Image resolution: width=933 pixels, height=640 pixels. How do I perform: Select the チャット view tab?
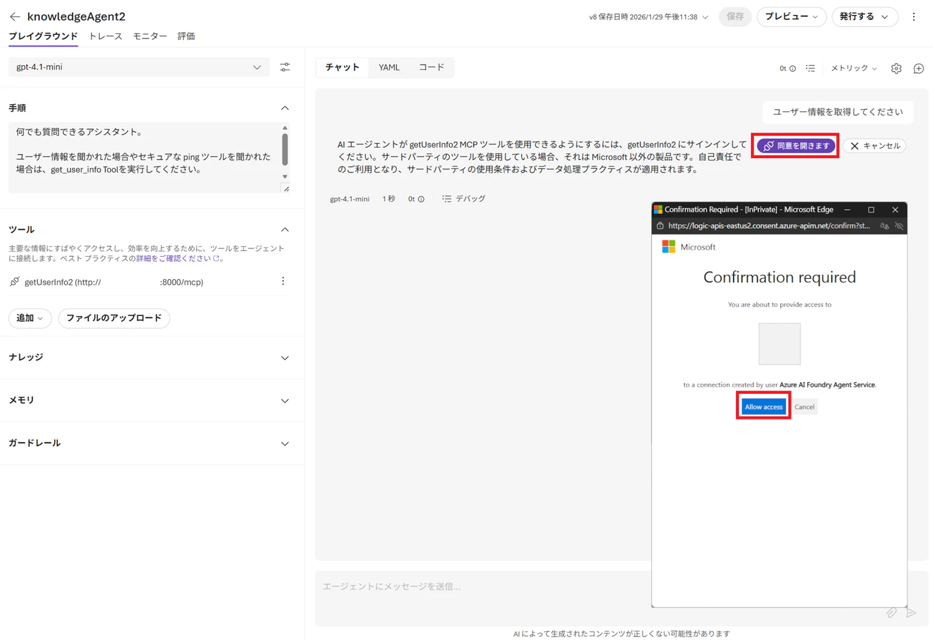tap(342, 67)
